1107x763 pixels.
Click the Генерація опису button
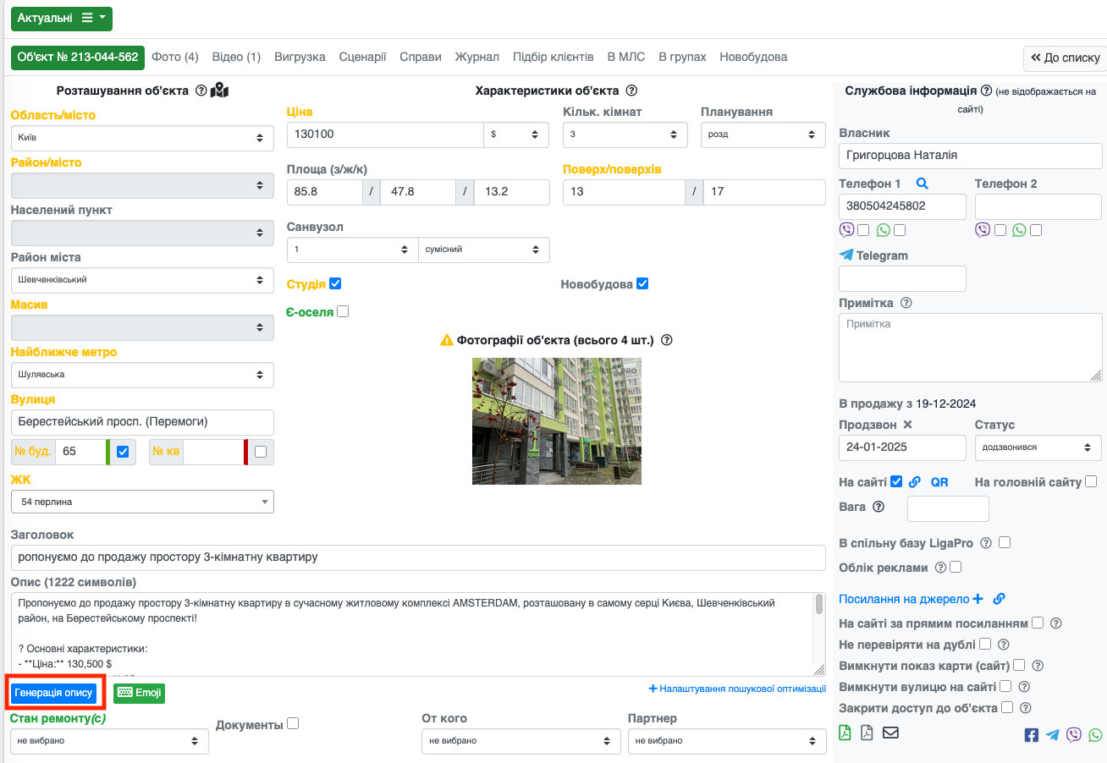[x=53, y=693]
